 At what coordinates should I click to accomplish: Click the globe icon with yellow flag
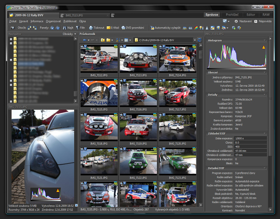tap(239, 28)
